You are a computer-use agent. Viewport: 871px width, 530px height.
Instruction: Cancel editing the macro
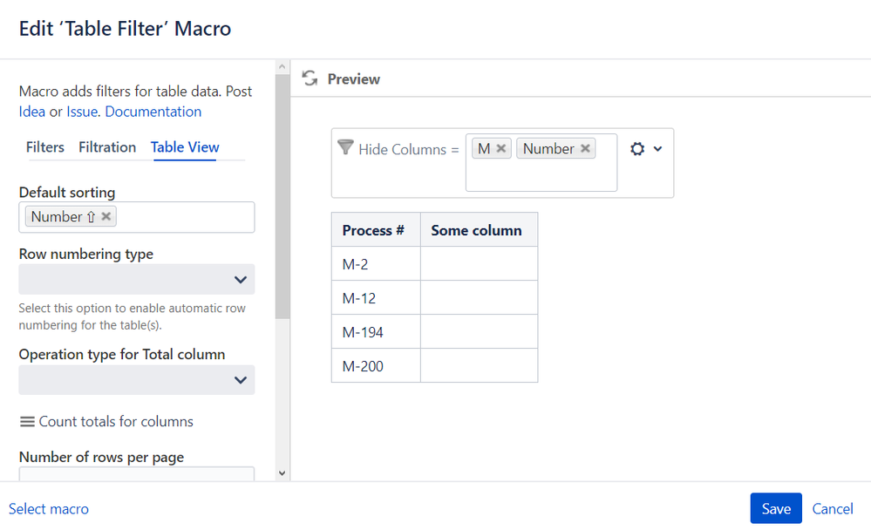coord(833,509)
